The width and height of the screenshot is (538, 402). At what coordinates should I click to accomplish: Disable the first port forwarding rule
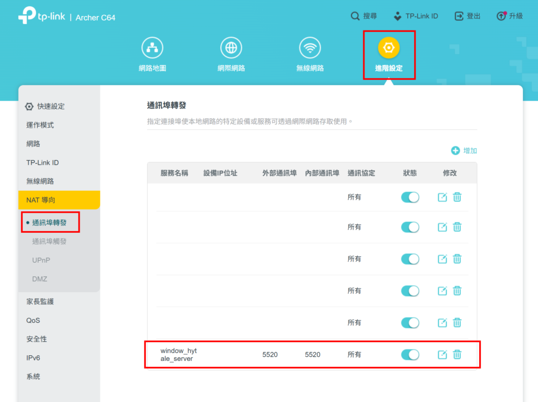(x=410, y=197)
